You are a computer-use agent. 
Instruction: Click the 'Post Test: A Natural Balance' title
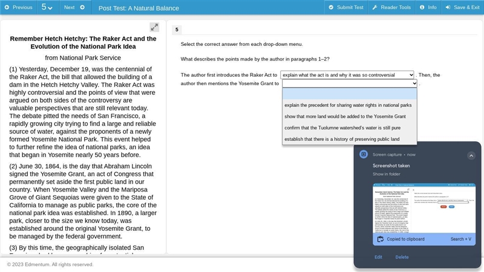tap(139, 8)
